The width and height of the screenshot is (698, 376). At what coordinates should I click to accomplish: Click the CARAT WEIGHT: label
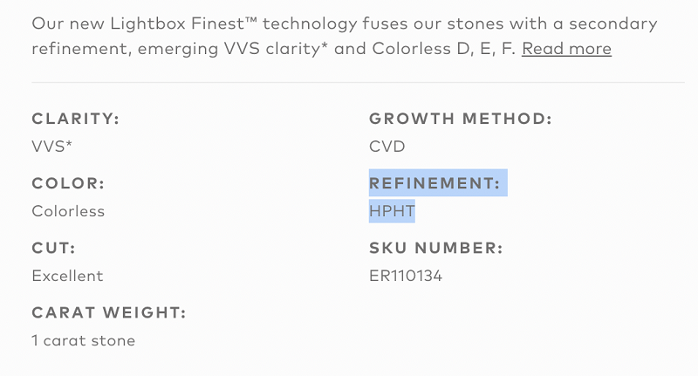[109, 313]
